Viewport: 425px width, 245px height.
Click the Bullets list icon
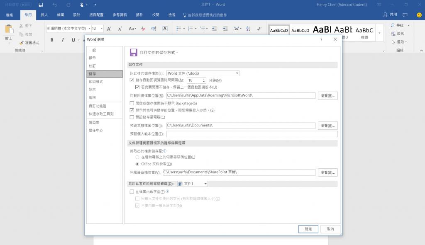[x=178, y=29]
